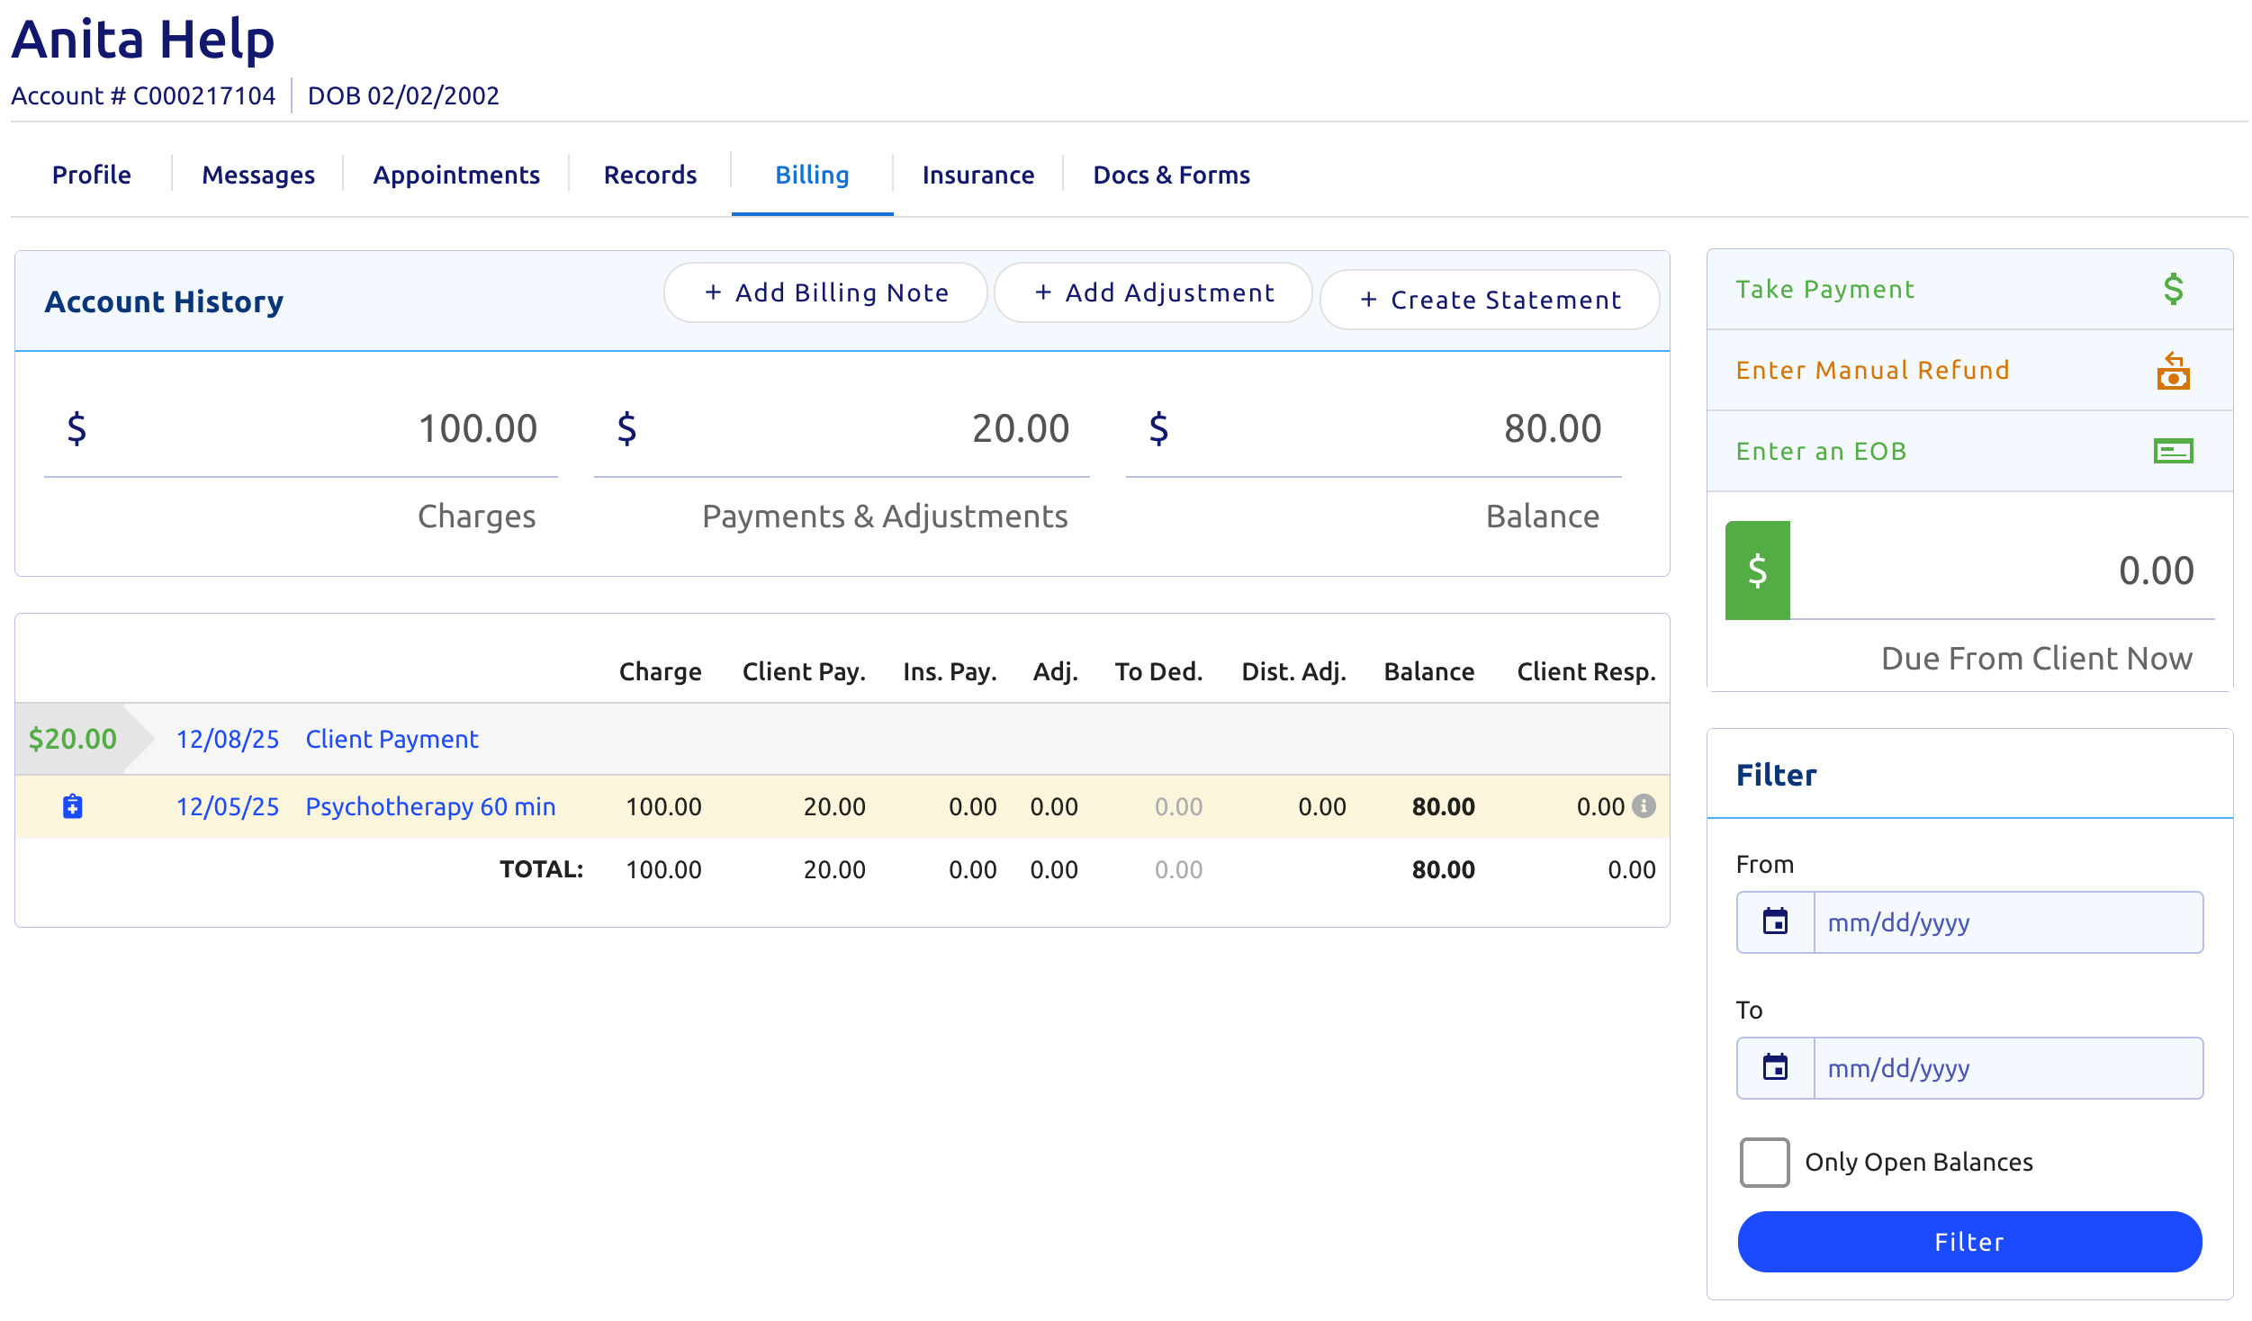Click the From date input field
This screenshot has width=2252, height=1321.
2007,922
